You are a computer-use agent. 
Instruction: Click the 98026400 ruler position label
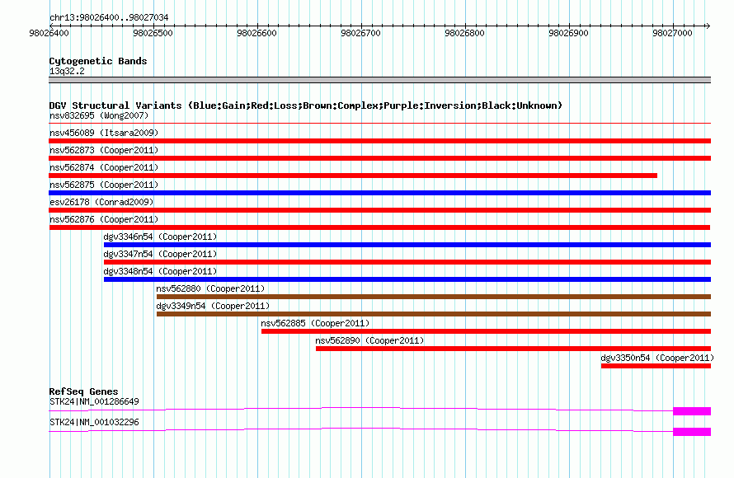coord(49,33)
